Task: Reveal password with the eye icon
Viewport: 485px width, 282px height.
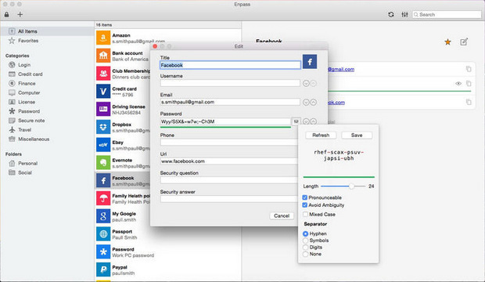Action: pyautogui.click(x=458, y=83)
